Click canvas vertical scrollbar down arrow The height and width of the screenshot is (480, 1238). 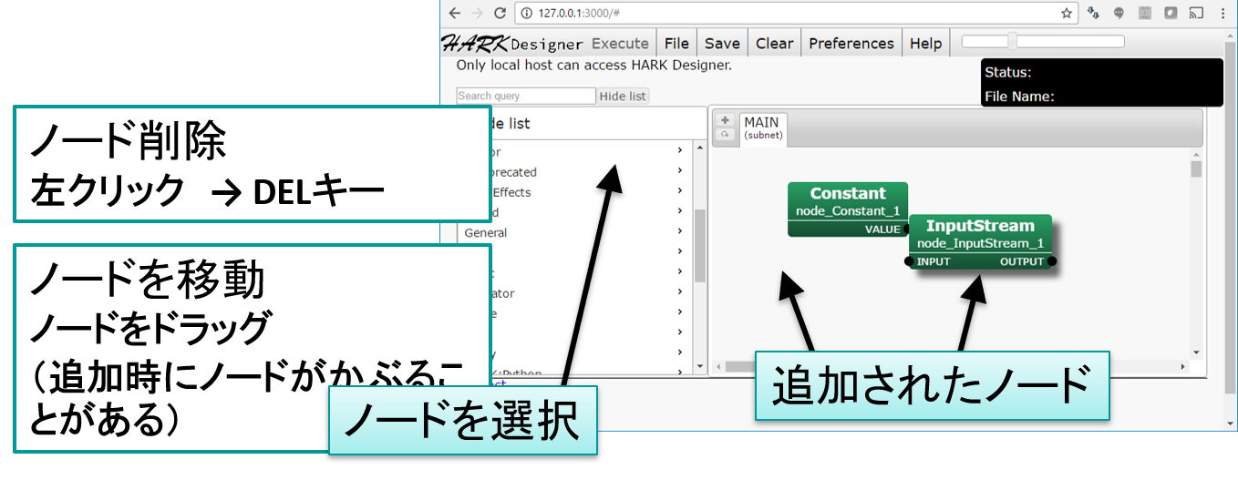pos(1197,352)
